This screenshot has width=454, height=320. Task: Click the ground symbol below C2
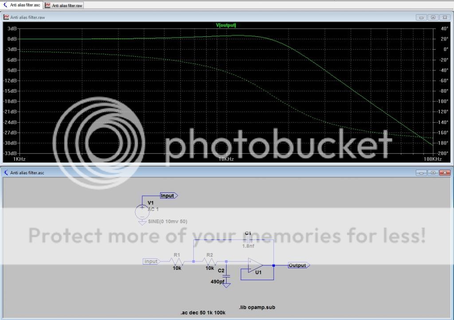(227, 285)
